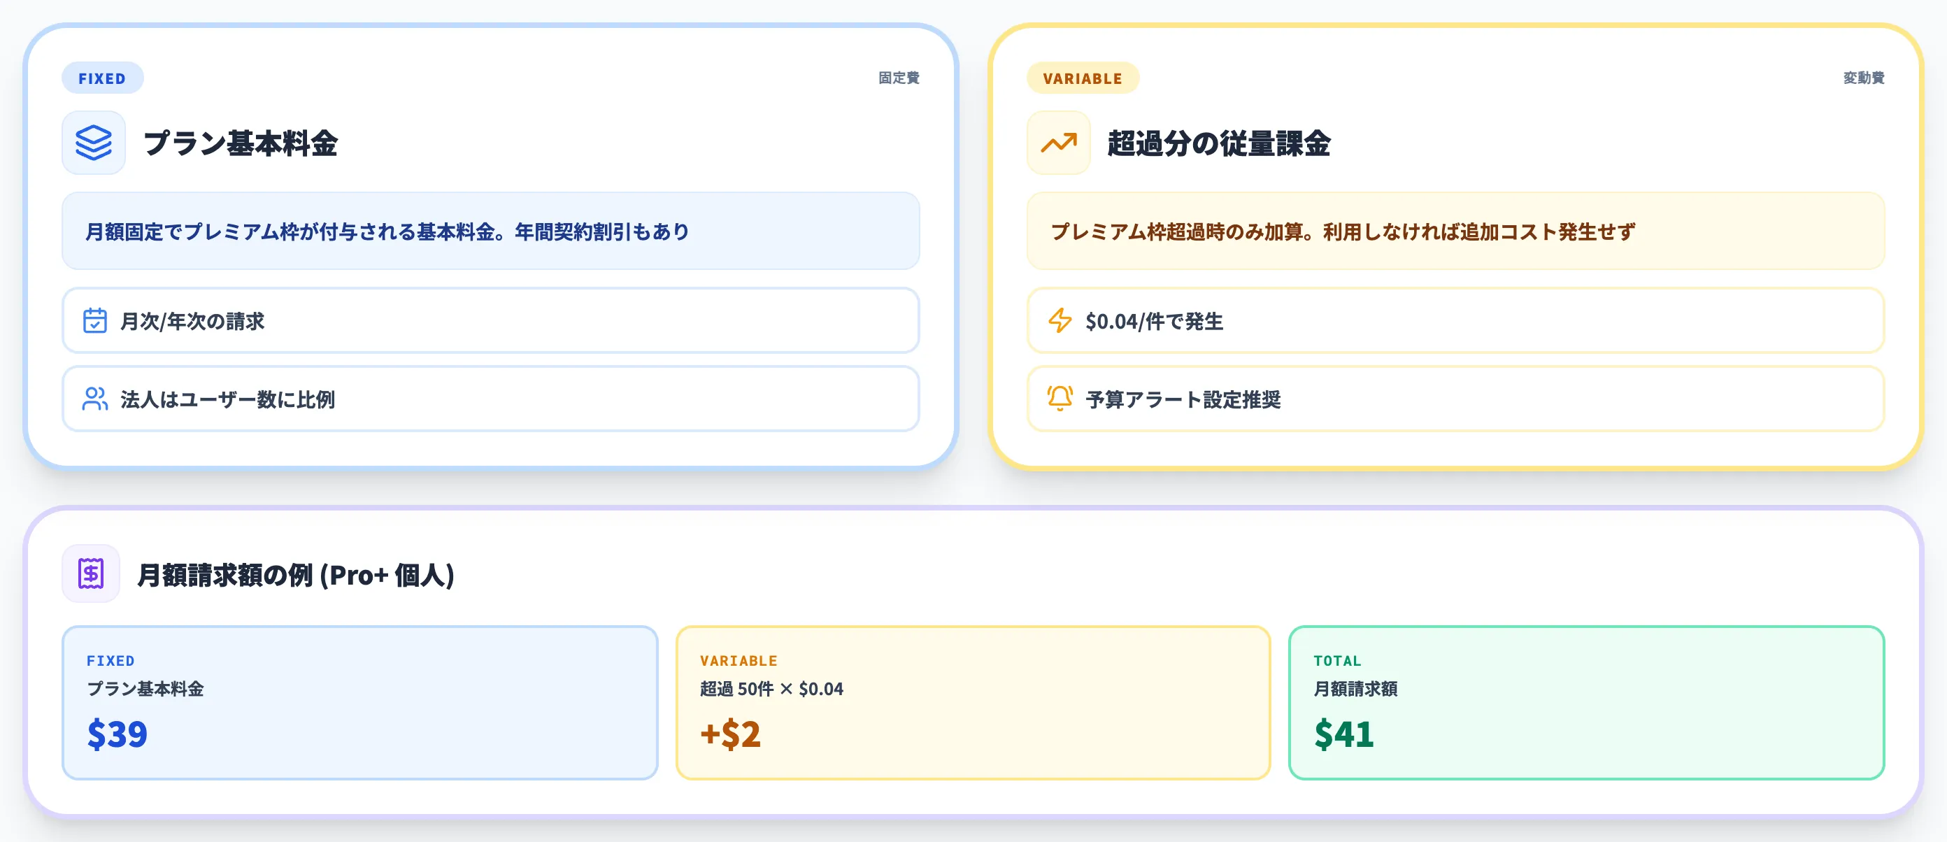Select the 月次/年次の請求 row
Screen dimensions: 1947x842
[x=490, y=320]
